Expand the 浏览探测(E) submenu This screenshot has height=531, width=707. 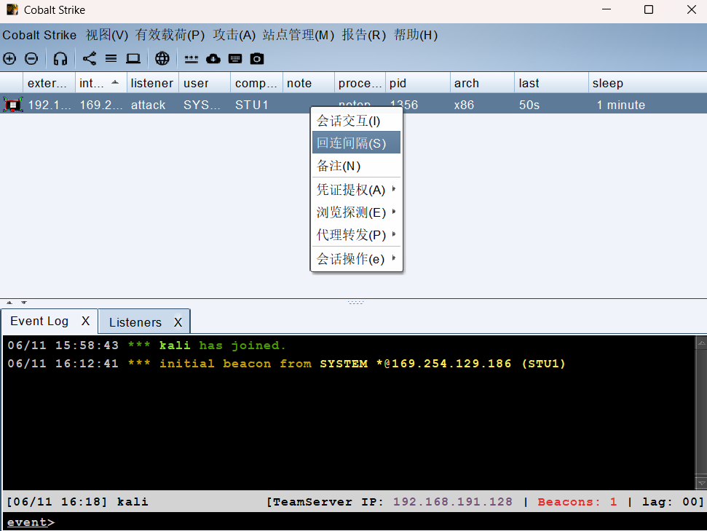[x=356, y=212]
